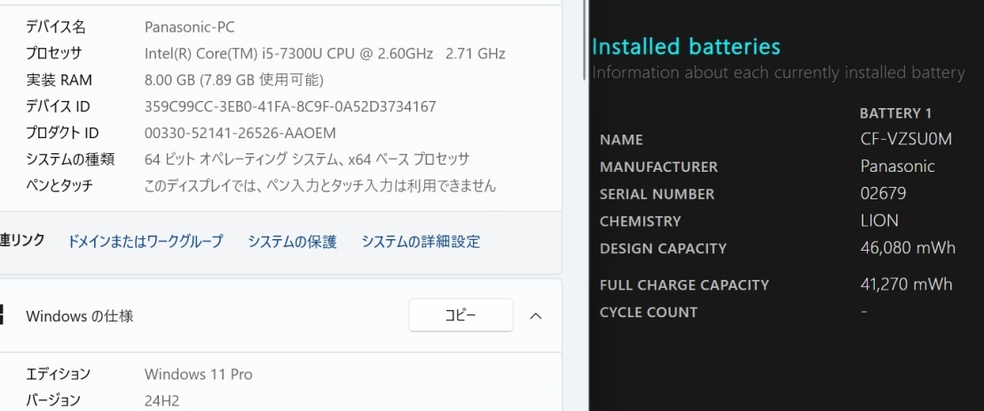Open システムの詳細設定 link

pos(421,241)
